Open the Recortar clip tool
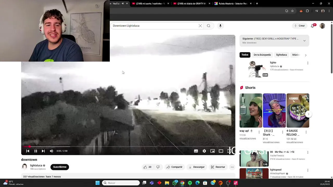 tap(218, 167)
